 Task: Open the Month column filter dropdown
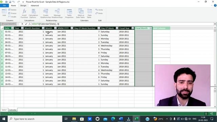pos(55,28)
